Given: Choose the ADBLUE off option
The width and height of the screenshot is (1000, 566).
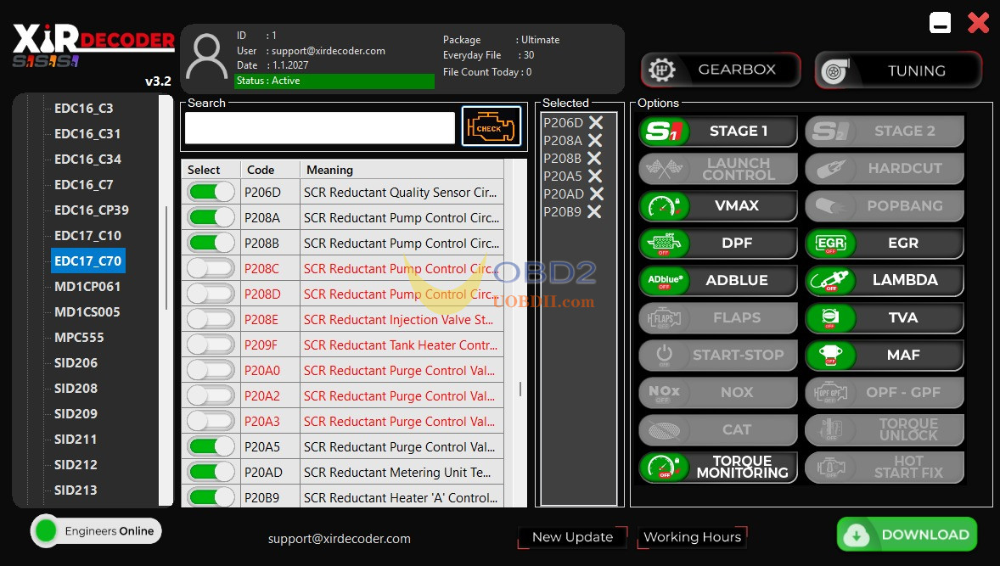Looking at the screenshot, I should click(x=717, y=281).
